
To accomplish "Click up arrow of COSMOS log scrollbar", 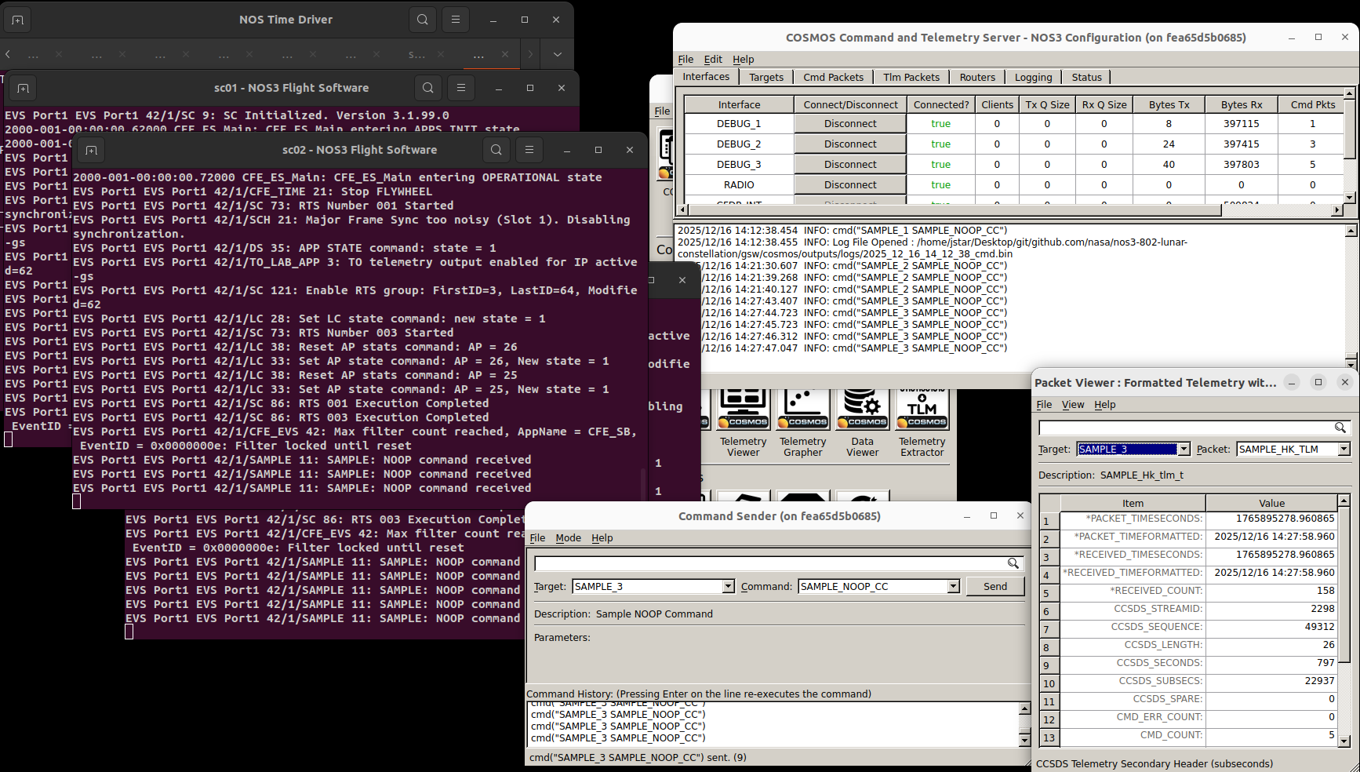I will click(1351, 231).
